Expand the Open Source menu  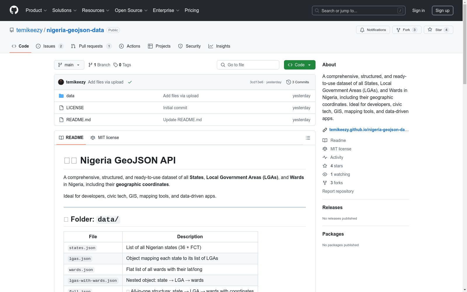[x=131, y=11]
